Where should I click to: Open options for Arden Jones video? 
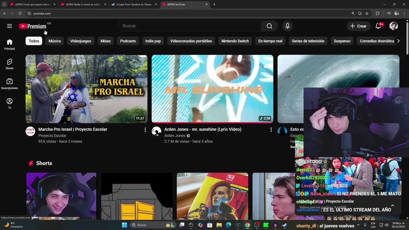271,130
